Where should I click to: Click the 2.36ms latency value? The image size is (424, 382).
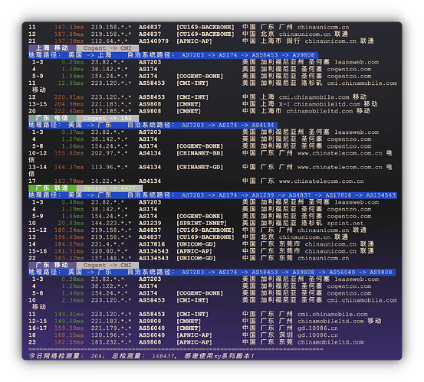pyautogui.click(x=73, y=300)
